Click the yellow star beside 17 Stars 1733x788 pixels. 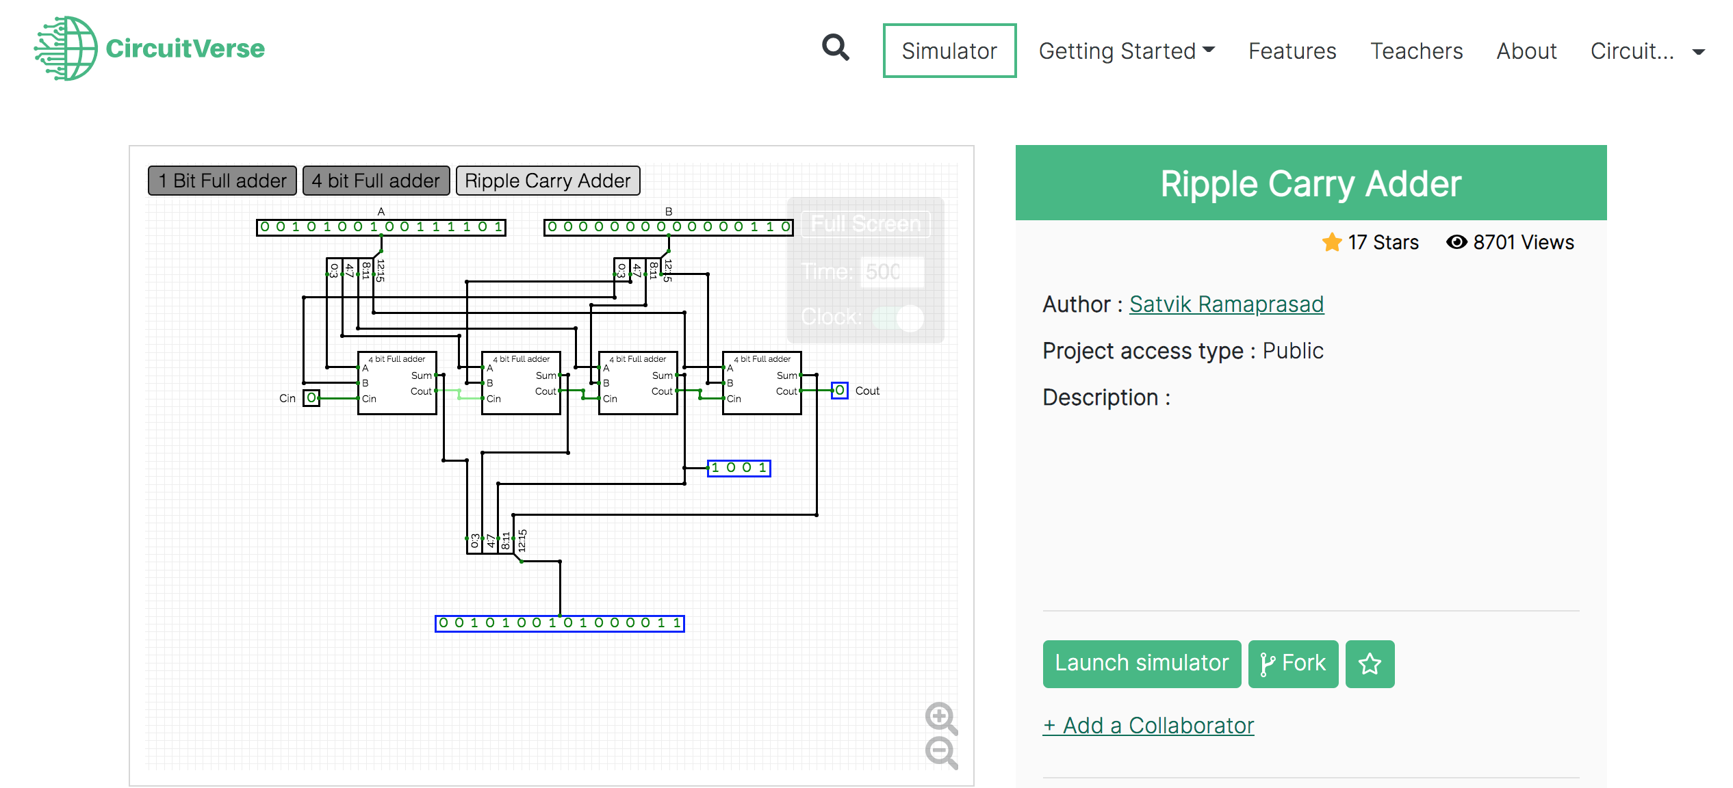pyautogui.click(x=1331, y=242)
